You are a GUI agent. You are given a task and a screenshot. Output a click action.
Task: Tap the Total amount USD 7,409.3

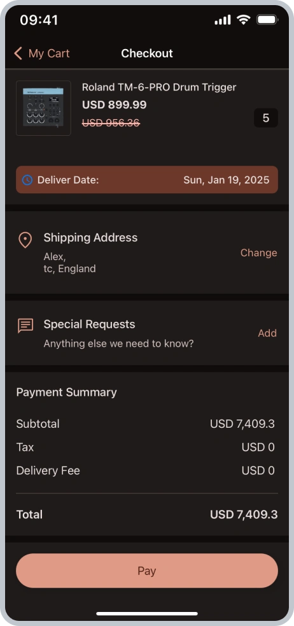[244, 514]
